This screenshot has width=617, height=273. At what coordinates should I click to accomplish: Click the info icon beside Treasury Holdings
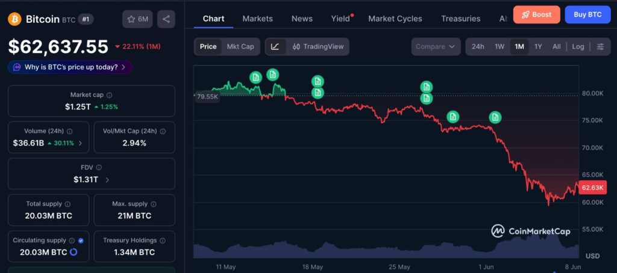pyautogui.click(x=163, y=241)
